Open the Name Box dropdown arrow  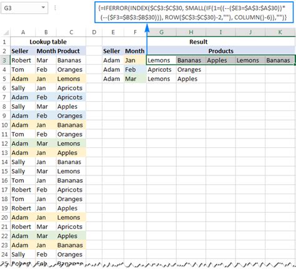(43, 7)
